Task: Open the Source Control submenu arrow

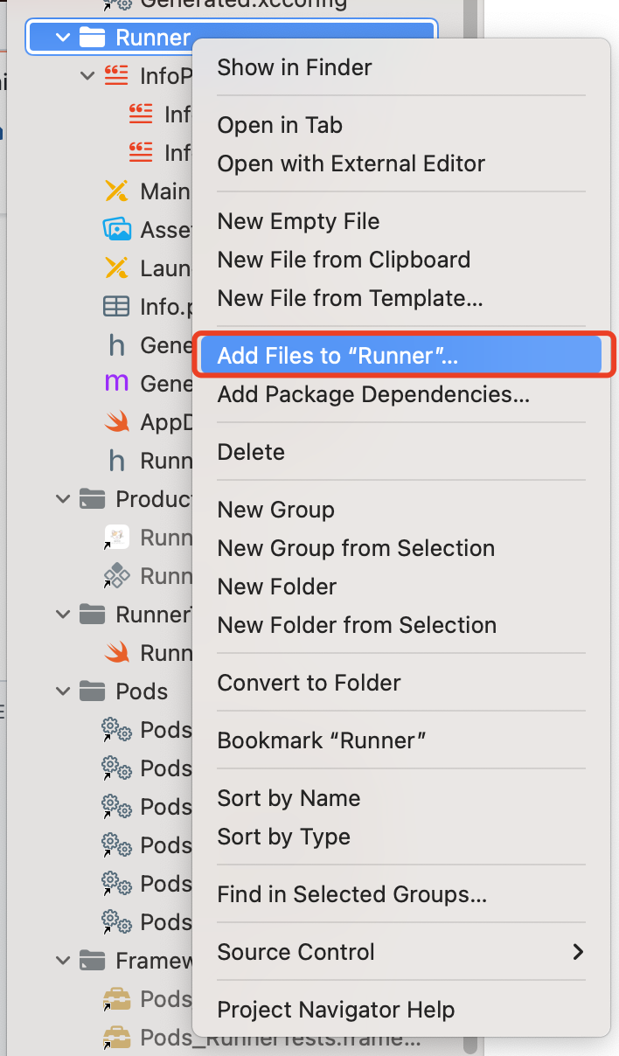Action: coord(578,952)
